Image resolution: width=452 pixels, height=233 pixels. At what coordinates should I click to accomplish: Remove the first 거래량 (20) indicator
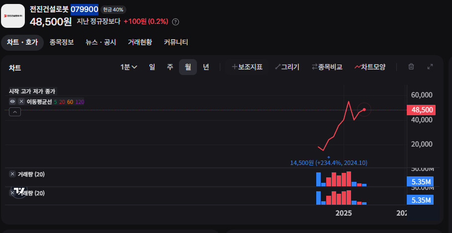pyautogui.click(x=12, y=174)
